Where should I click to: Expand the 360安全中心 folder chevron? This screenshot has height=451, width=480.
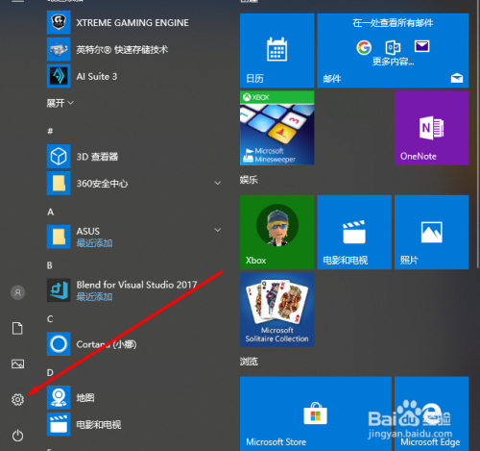click(218, 183)
